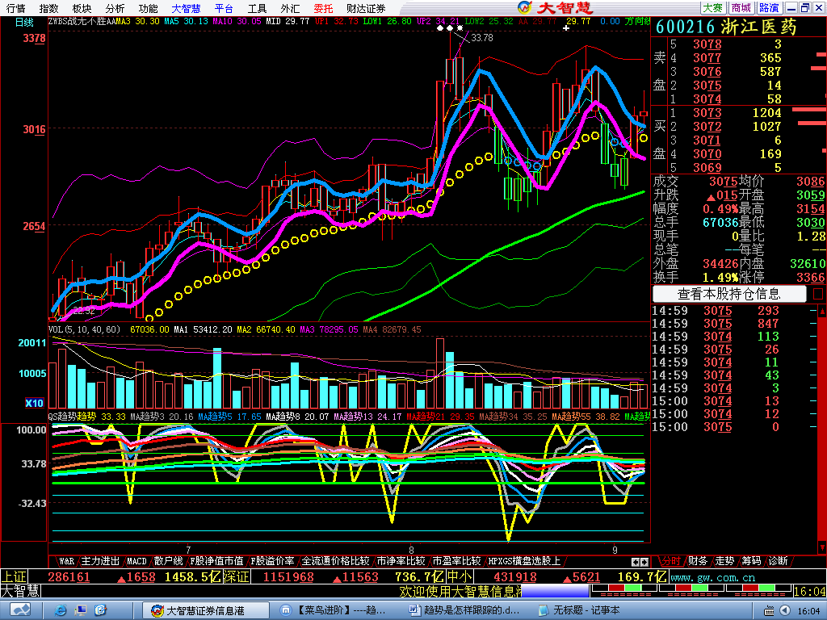Click the third quick launch browser icon
This screenshot has width=827, height=620.
[x=100, y=610]
